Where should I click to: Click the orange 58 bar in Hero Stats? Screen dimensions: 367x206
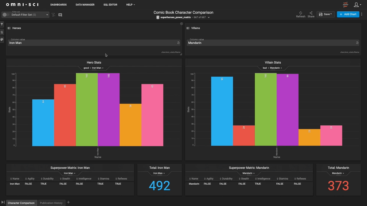point(130,125)
